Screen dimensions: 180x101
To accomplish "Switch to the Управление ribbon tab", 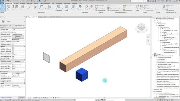I will [x=59, y=3].
